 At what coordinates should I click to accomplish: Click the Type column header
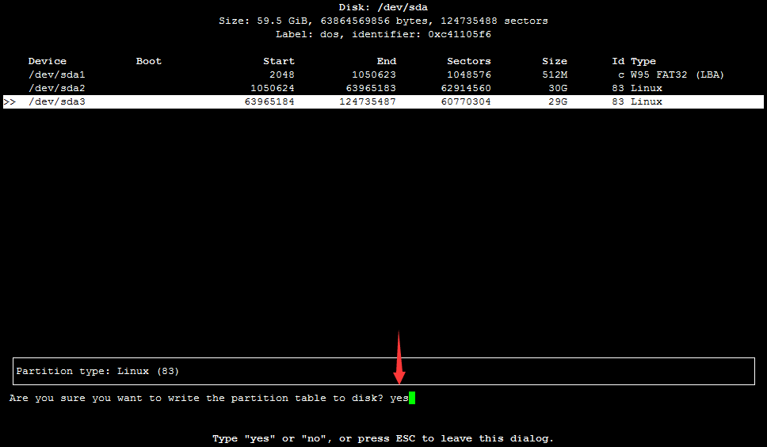point(643,61)
